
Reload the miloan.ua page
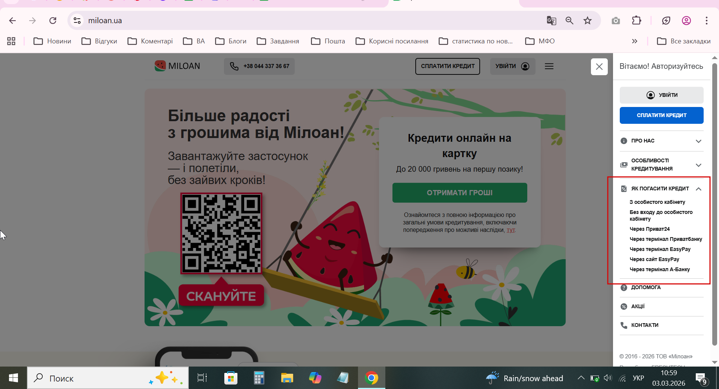[53, 21]
